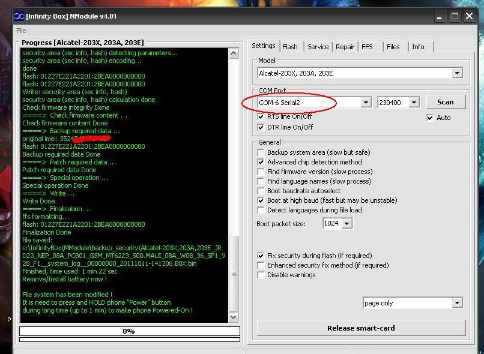The image size is (484, 354).
Task: Open the Info tab
Action: click(x=418, y=47)
